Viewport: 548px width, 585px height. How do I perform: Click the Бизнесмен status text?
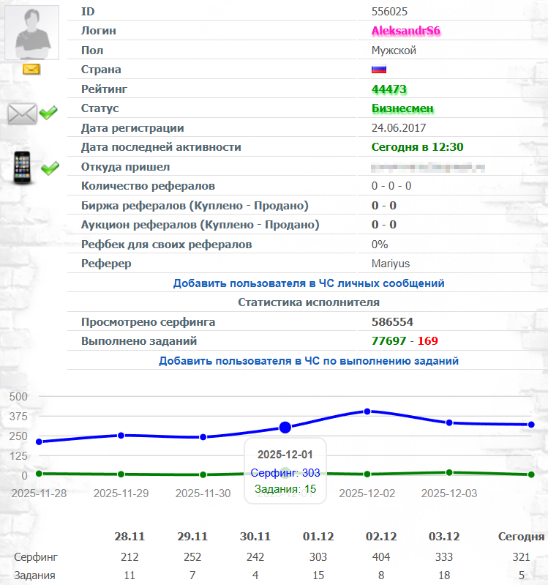pyautogui.click(x=402, y=108)
